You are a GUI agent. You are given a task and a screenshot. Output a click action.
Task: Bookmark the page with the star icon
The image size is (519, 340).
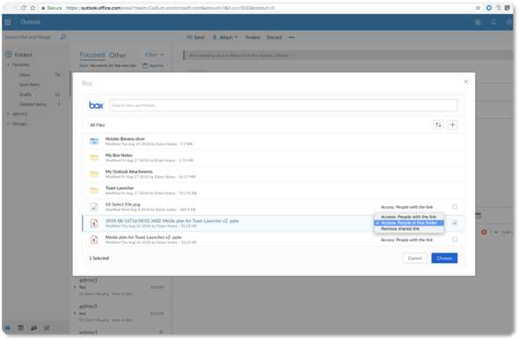(478, 8)
